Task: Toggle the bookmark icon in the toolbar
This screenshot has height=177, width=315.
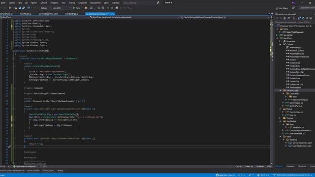Action: click(x=117, y=8)
